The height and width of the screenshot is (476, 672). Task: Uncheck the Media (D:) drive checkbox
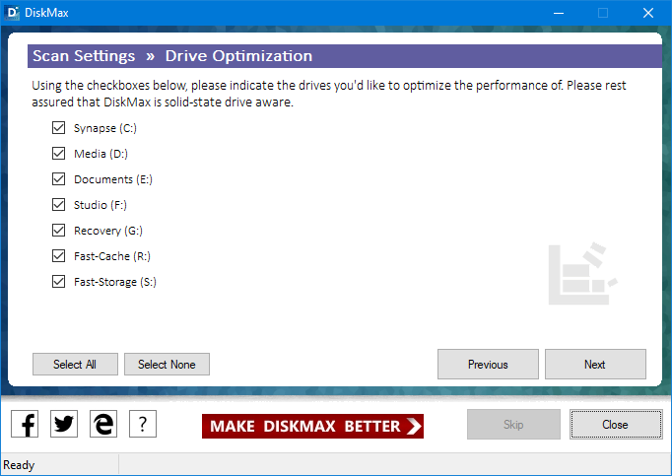(59, 154)
